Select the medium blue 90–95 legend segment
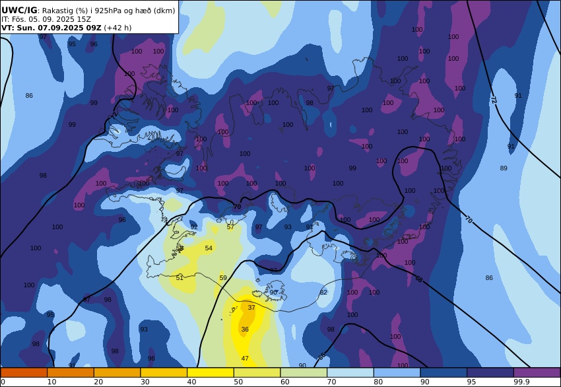 444,372
